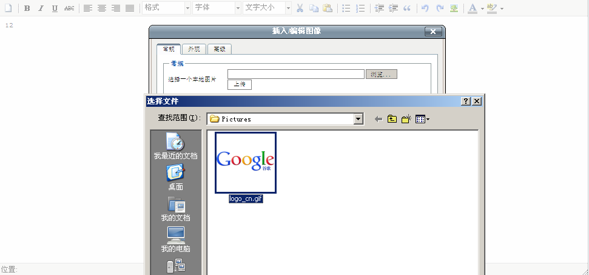Click the outdent icon
Screen dimensions: 589x275
[379, 8]
